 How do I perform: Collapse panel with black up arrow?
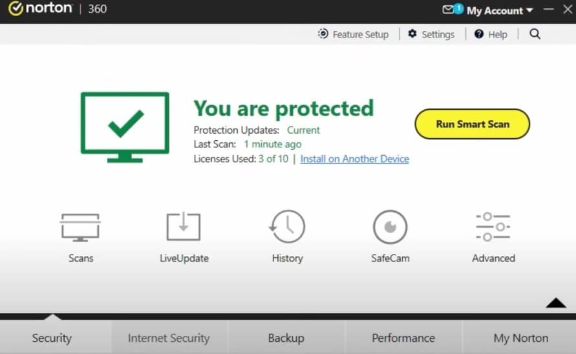coord(556,302)
